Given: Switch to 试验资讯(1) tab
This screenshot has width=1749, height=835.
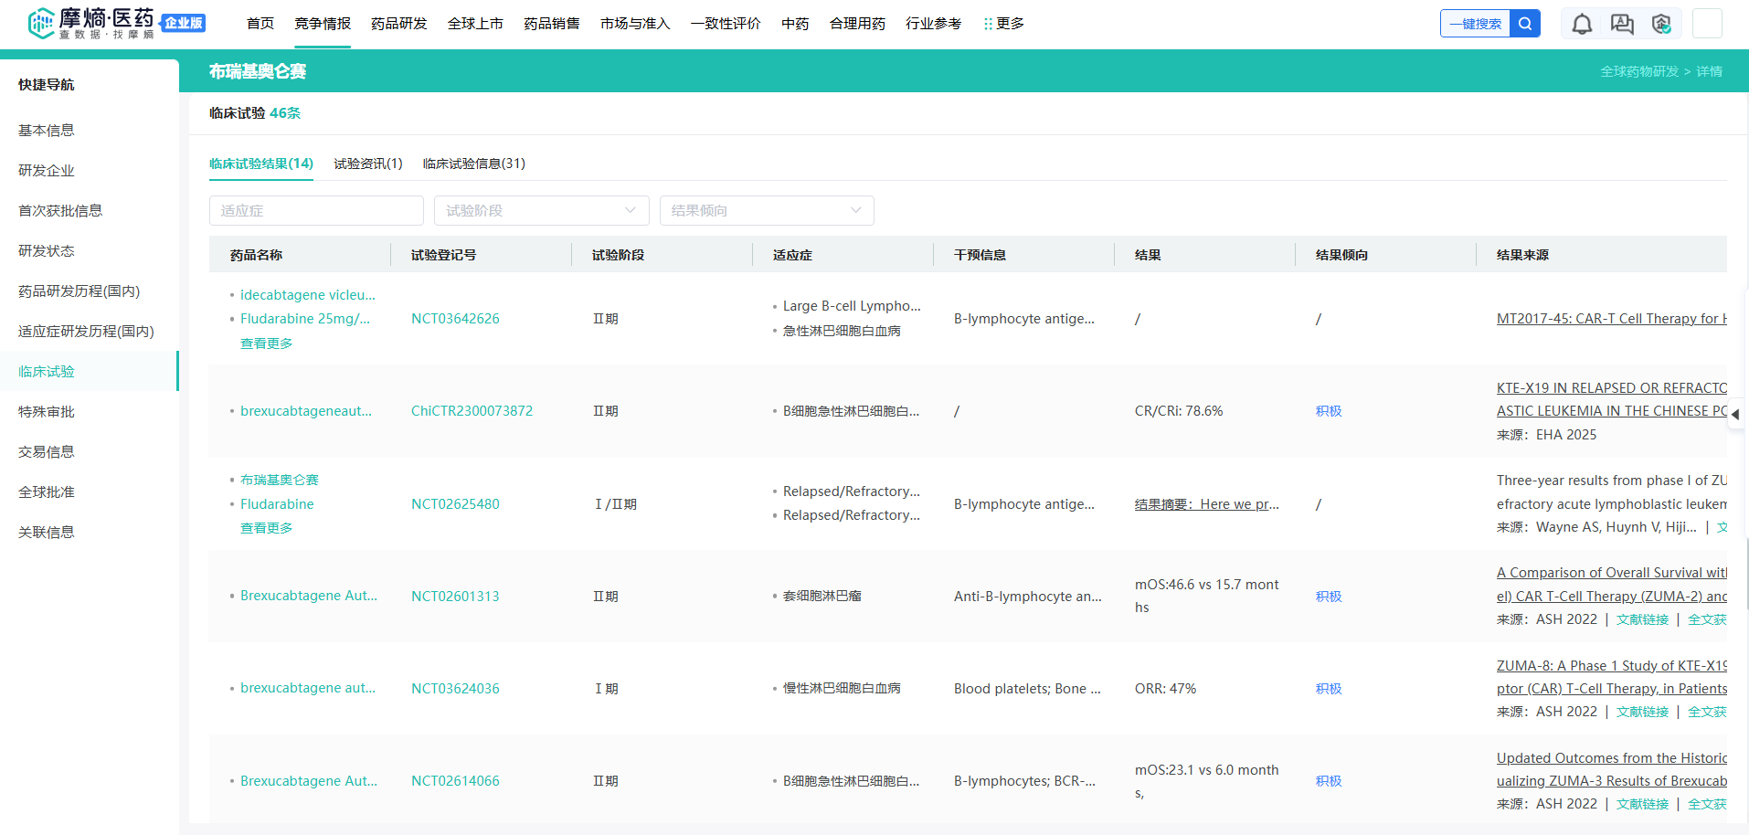Looking at the screenshot, I should [367, 164].
